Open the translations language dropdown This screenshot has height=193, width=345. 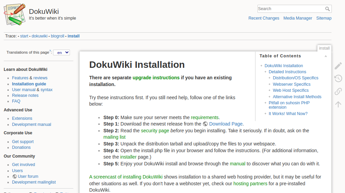tap(61, 53)
